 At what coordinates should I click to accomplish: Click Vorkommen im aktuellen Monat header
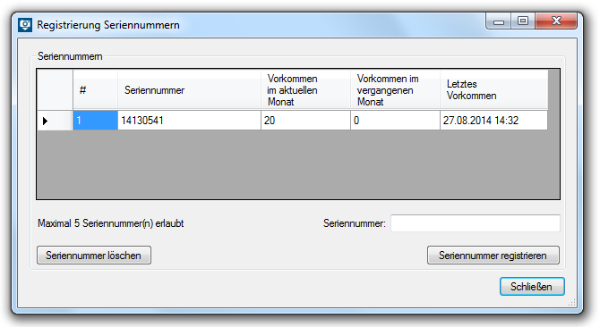[305, 90]
